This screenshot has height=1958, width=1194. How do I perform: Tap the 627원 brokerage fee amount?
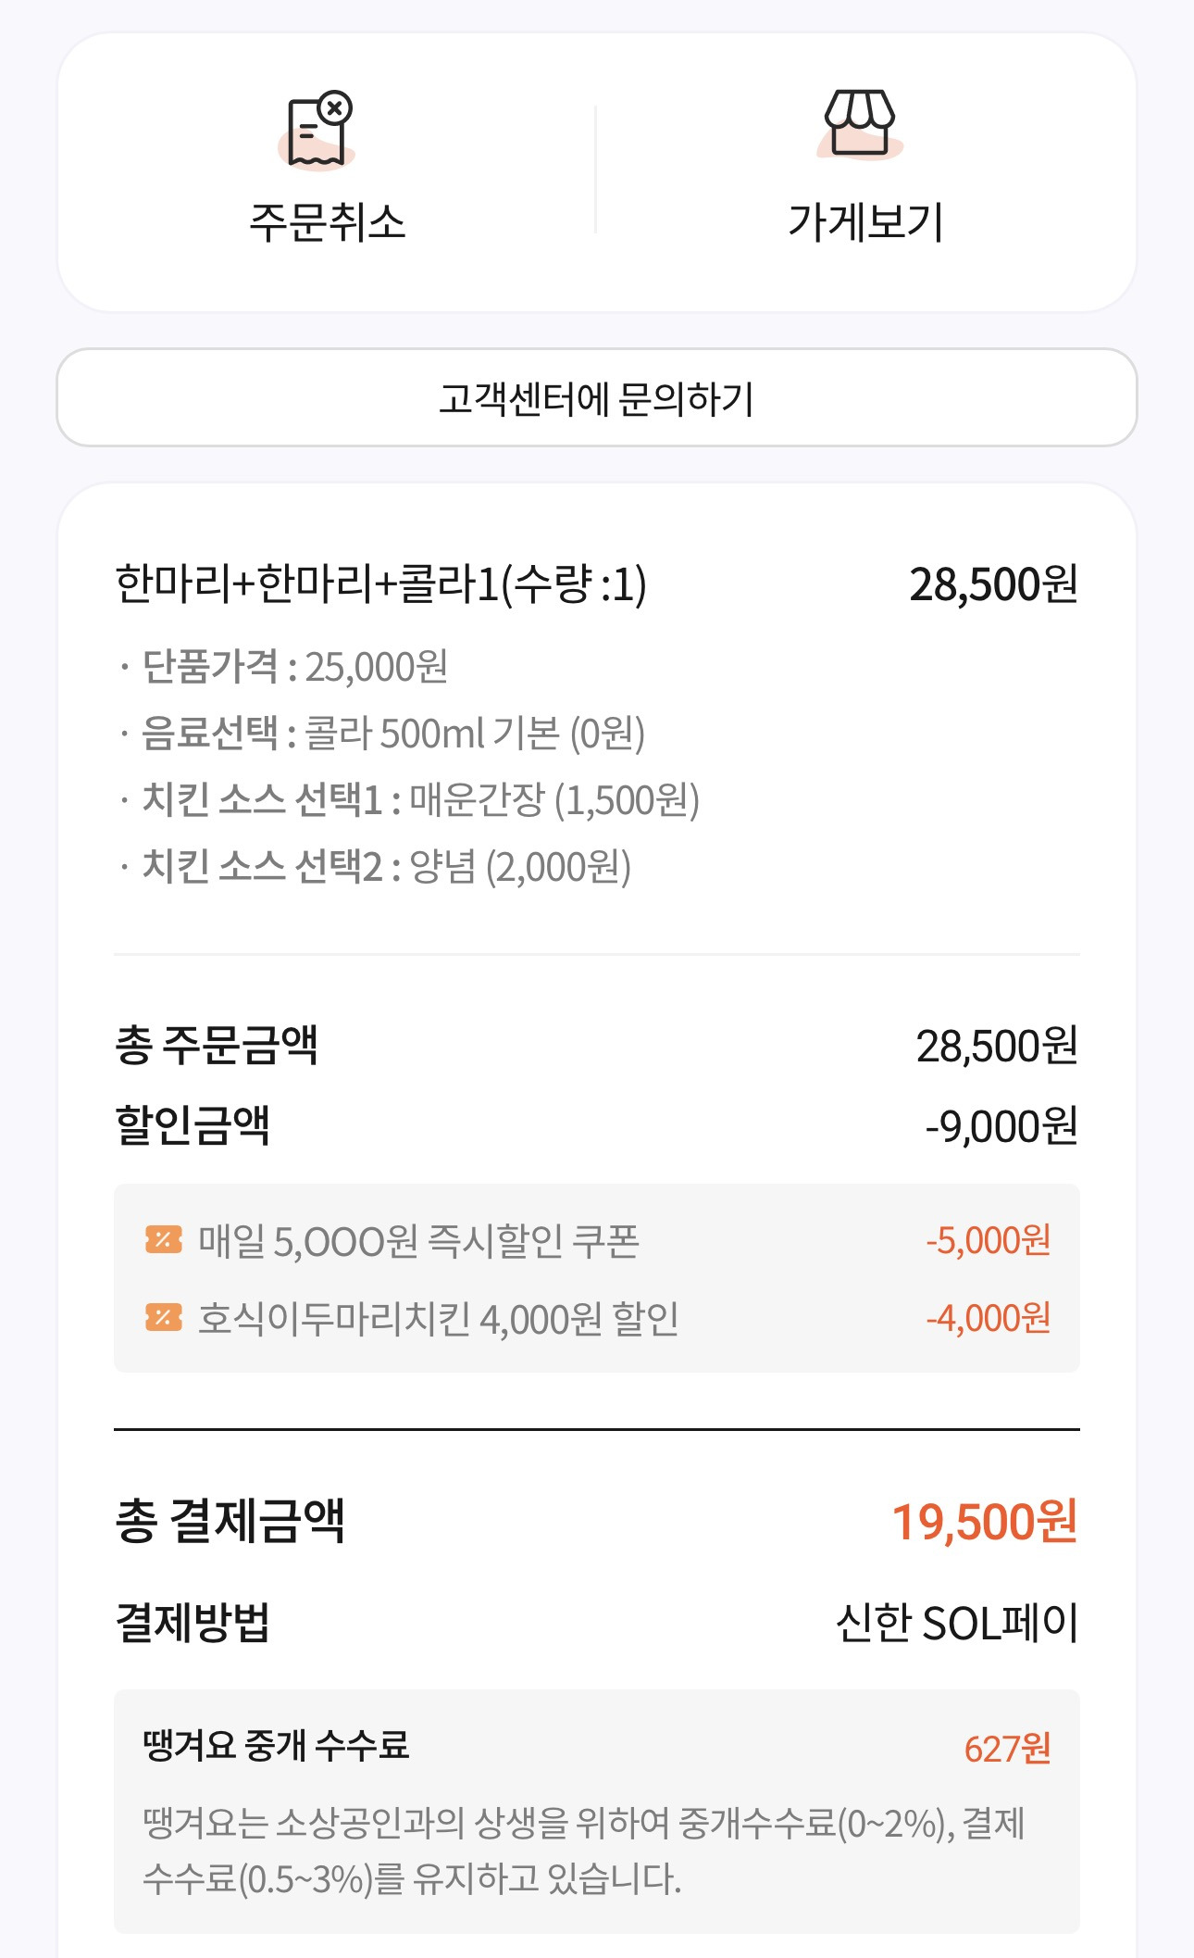(x=1007, y=1749)
